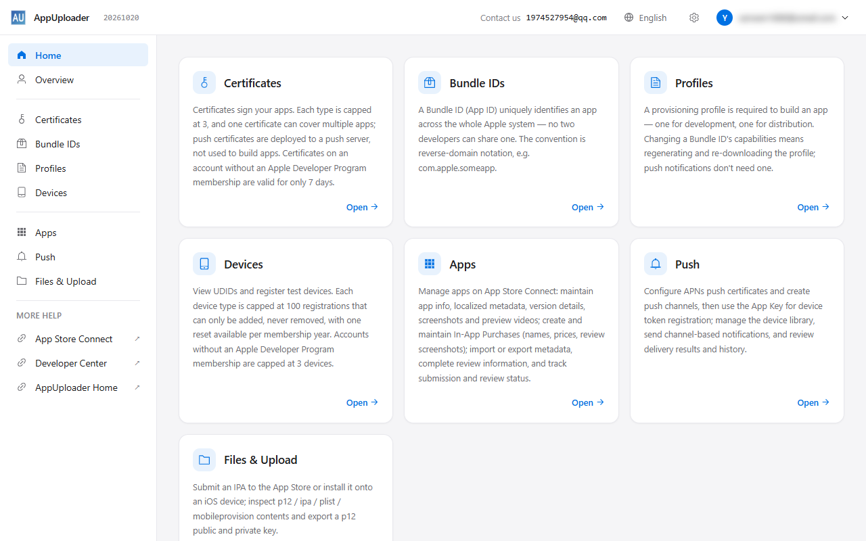Open the Certificates card link
The width and height of the screenshot is (866, 541).
(362, 208)
